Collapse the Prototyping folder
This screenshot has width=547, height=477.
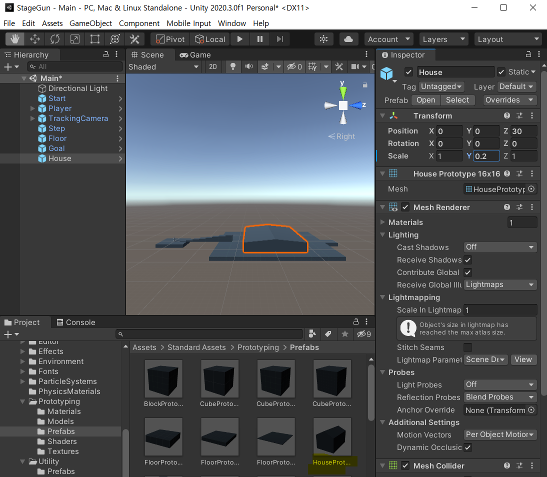(x=22, y=401)
